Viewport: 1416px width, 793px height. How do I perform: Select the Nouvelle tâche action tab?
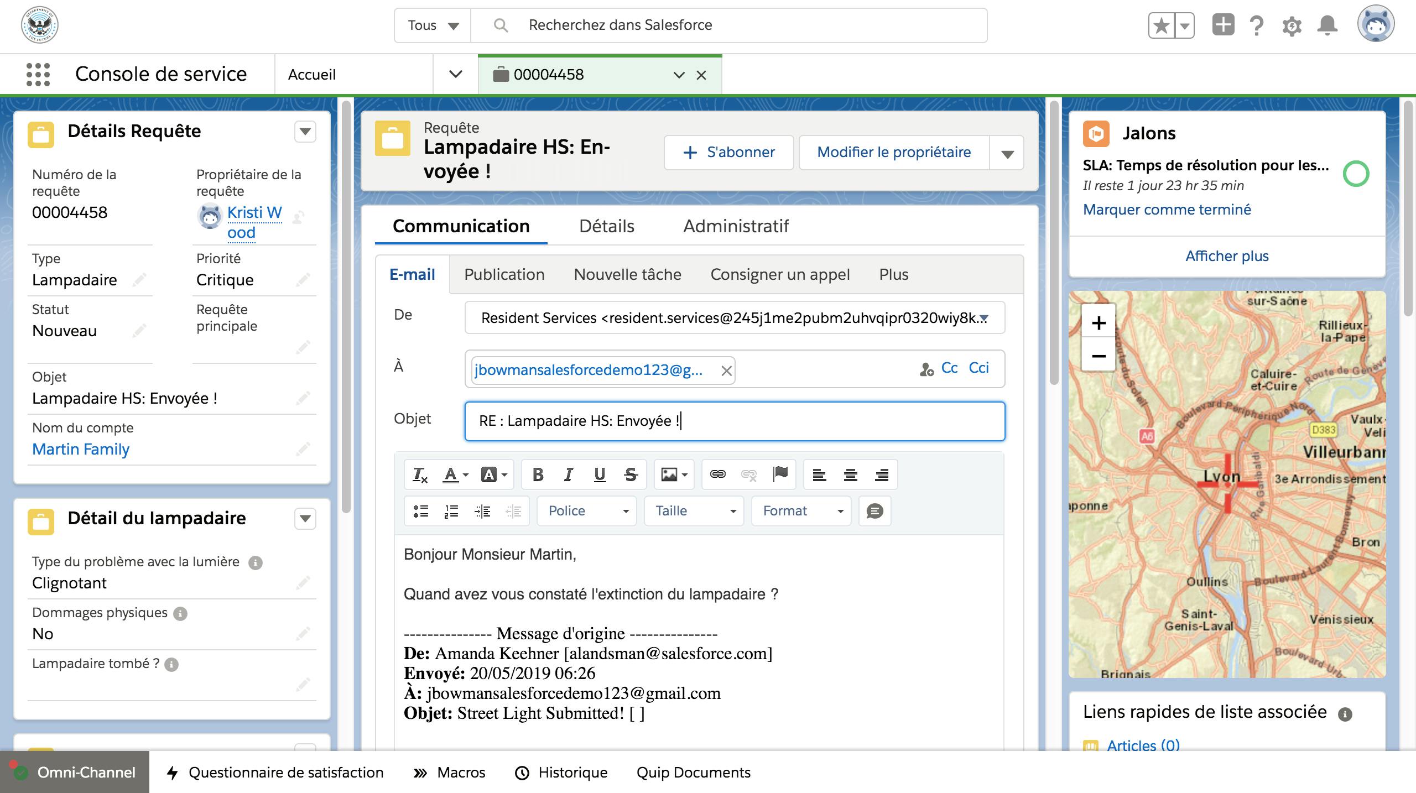pos(627,275)
